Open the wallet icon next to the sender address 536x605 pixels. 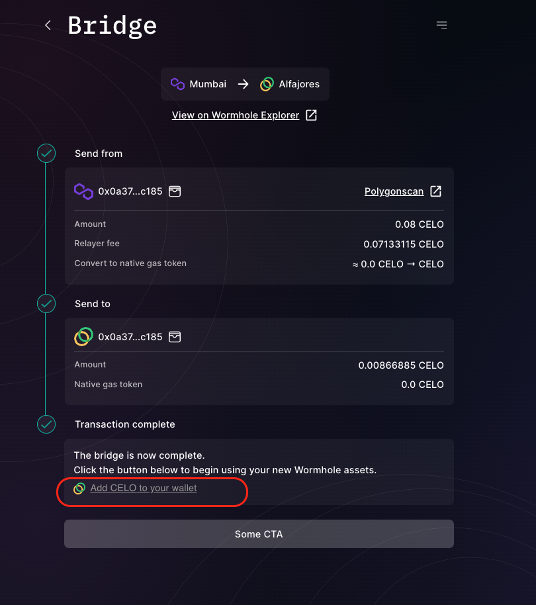point(175,191)
